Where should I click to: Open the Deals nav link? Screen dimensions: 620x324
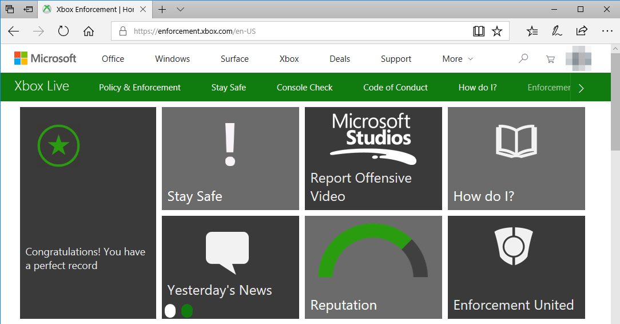(340, 59)
